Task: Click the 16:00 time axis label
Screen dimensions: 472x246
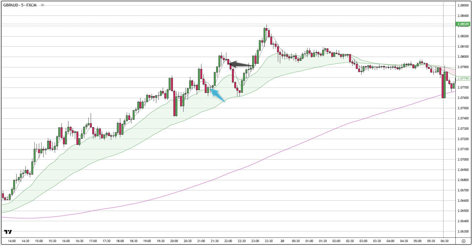Action: pyautogui.click(x=66, y=241)
